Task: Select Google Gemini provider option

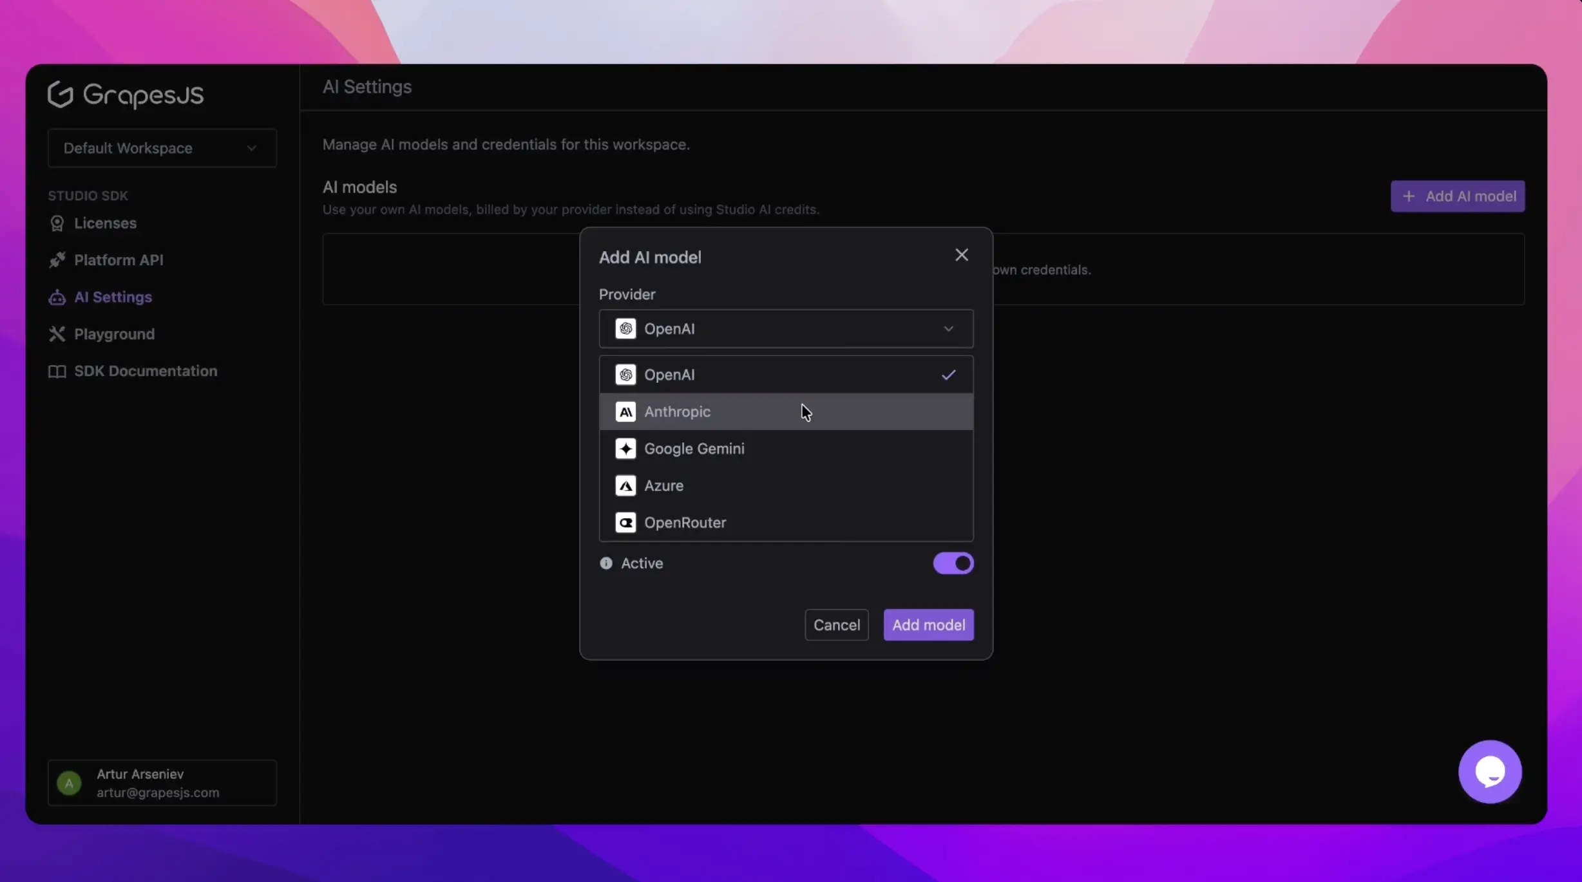Action: pyautogui.click(x=786, y=448)
